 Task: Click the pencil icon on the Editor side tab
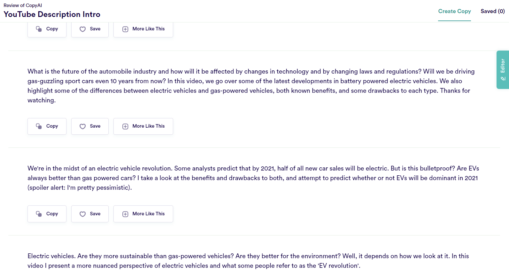pyautogui.click(x=503, y=79)
